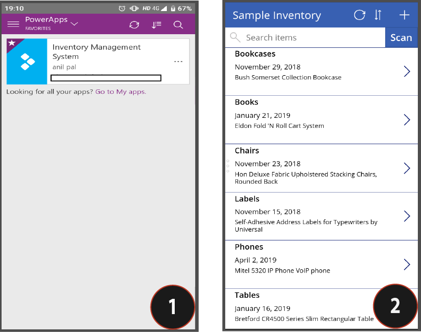Click the November 23, 2018 date
This screenshot has height=332, width=421.
(x=268, y=164)
